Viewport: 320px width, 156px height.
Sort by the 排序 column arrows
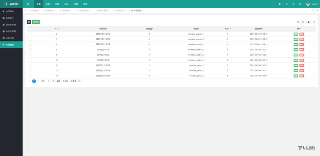(230, 29)
